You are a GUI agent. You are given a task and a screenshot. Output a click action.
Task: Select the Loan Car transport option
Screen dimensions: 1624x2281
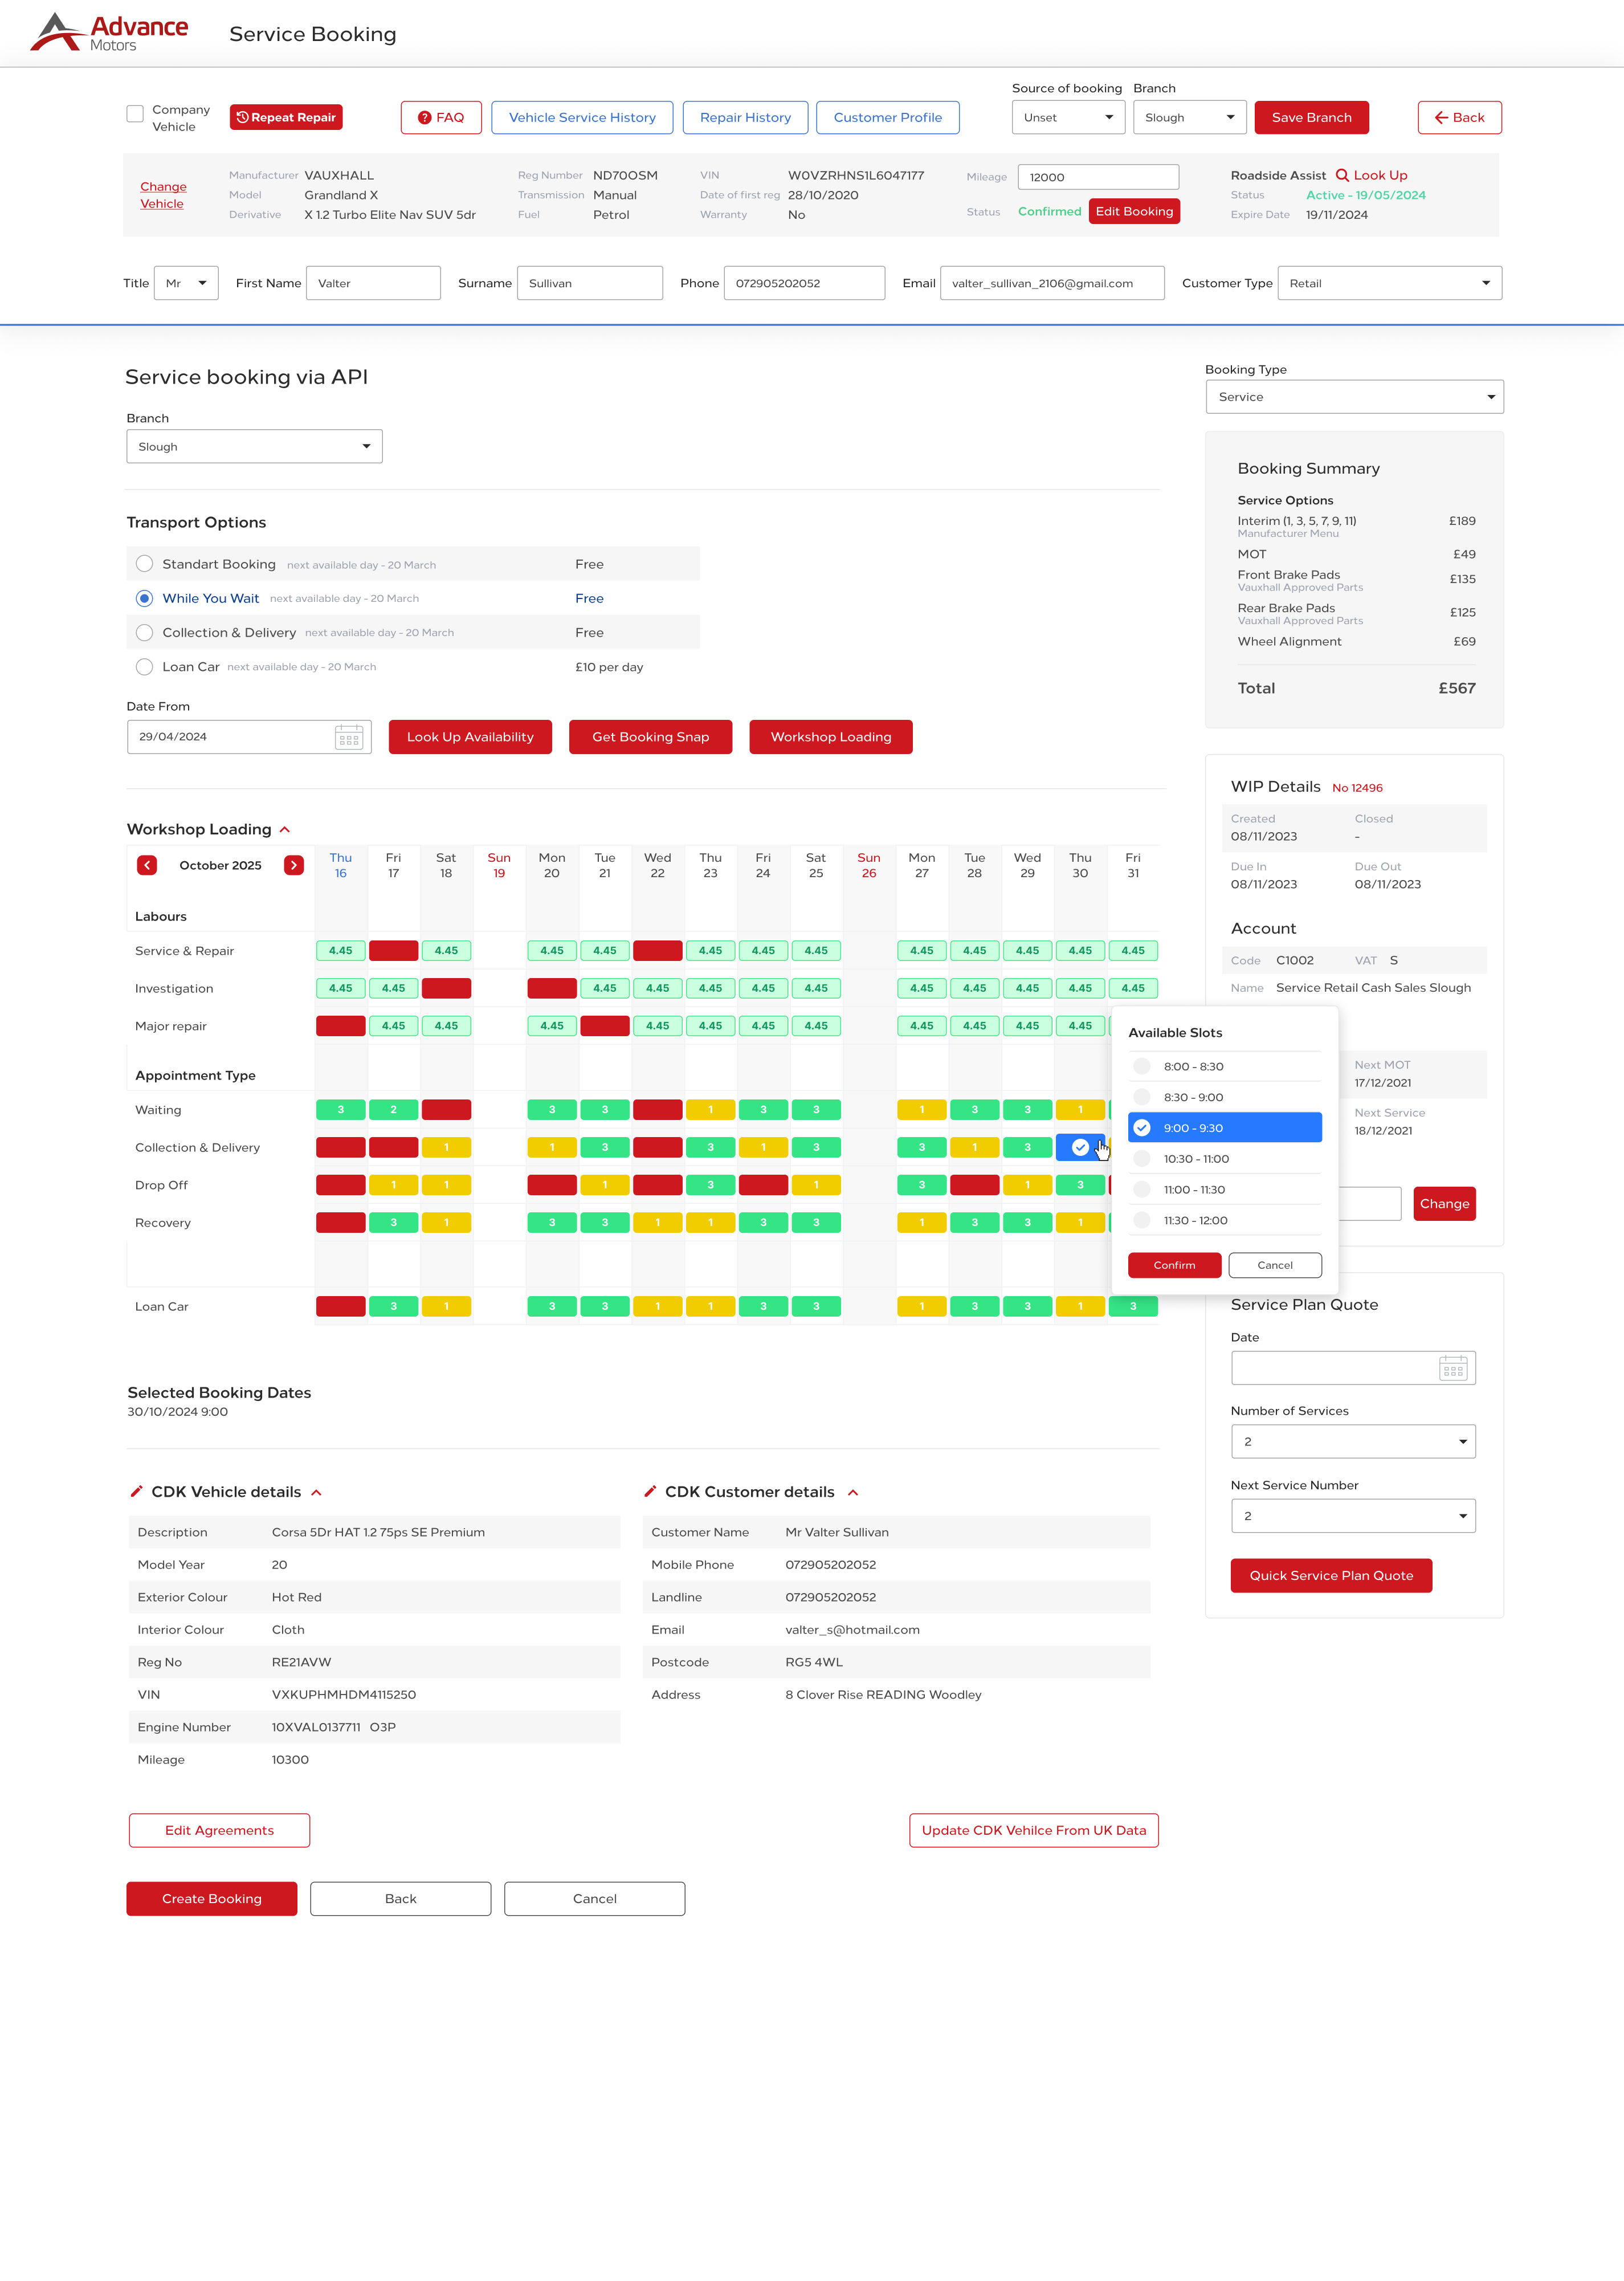click(145, 667)
